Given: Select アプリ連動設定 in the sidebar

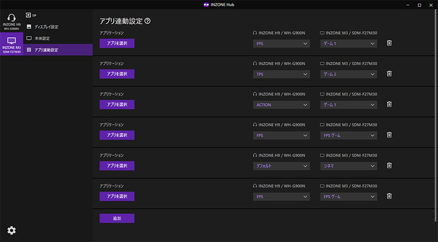Looking at the screenshot, I should (x=46, y=50).
